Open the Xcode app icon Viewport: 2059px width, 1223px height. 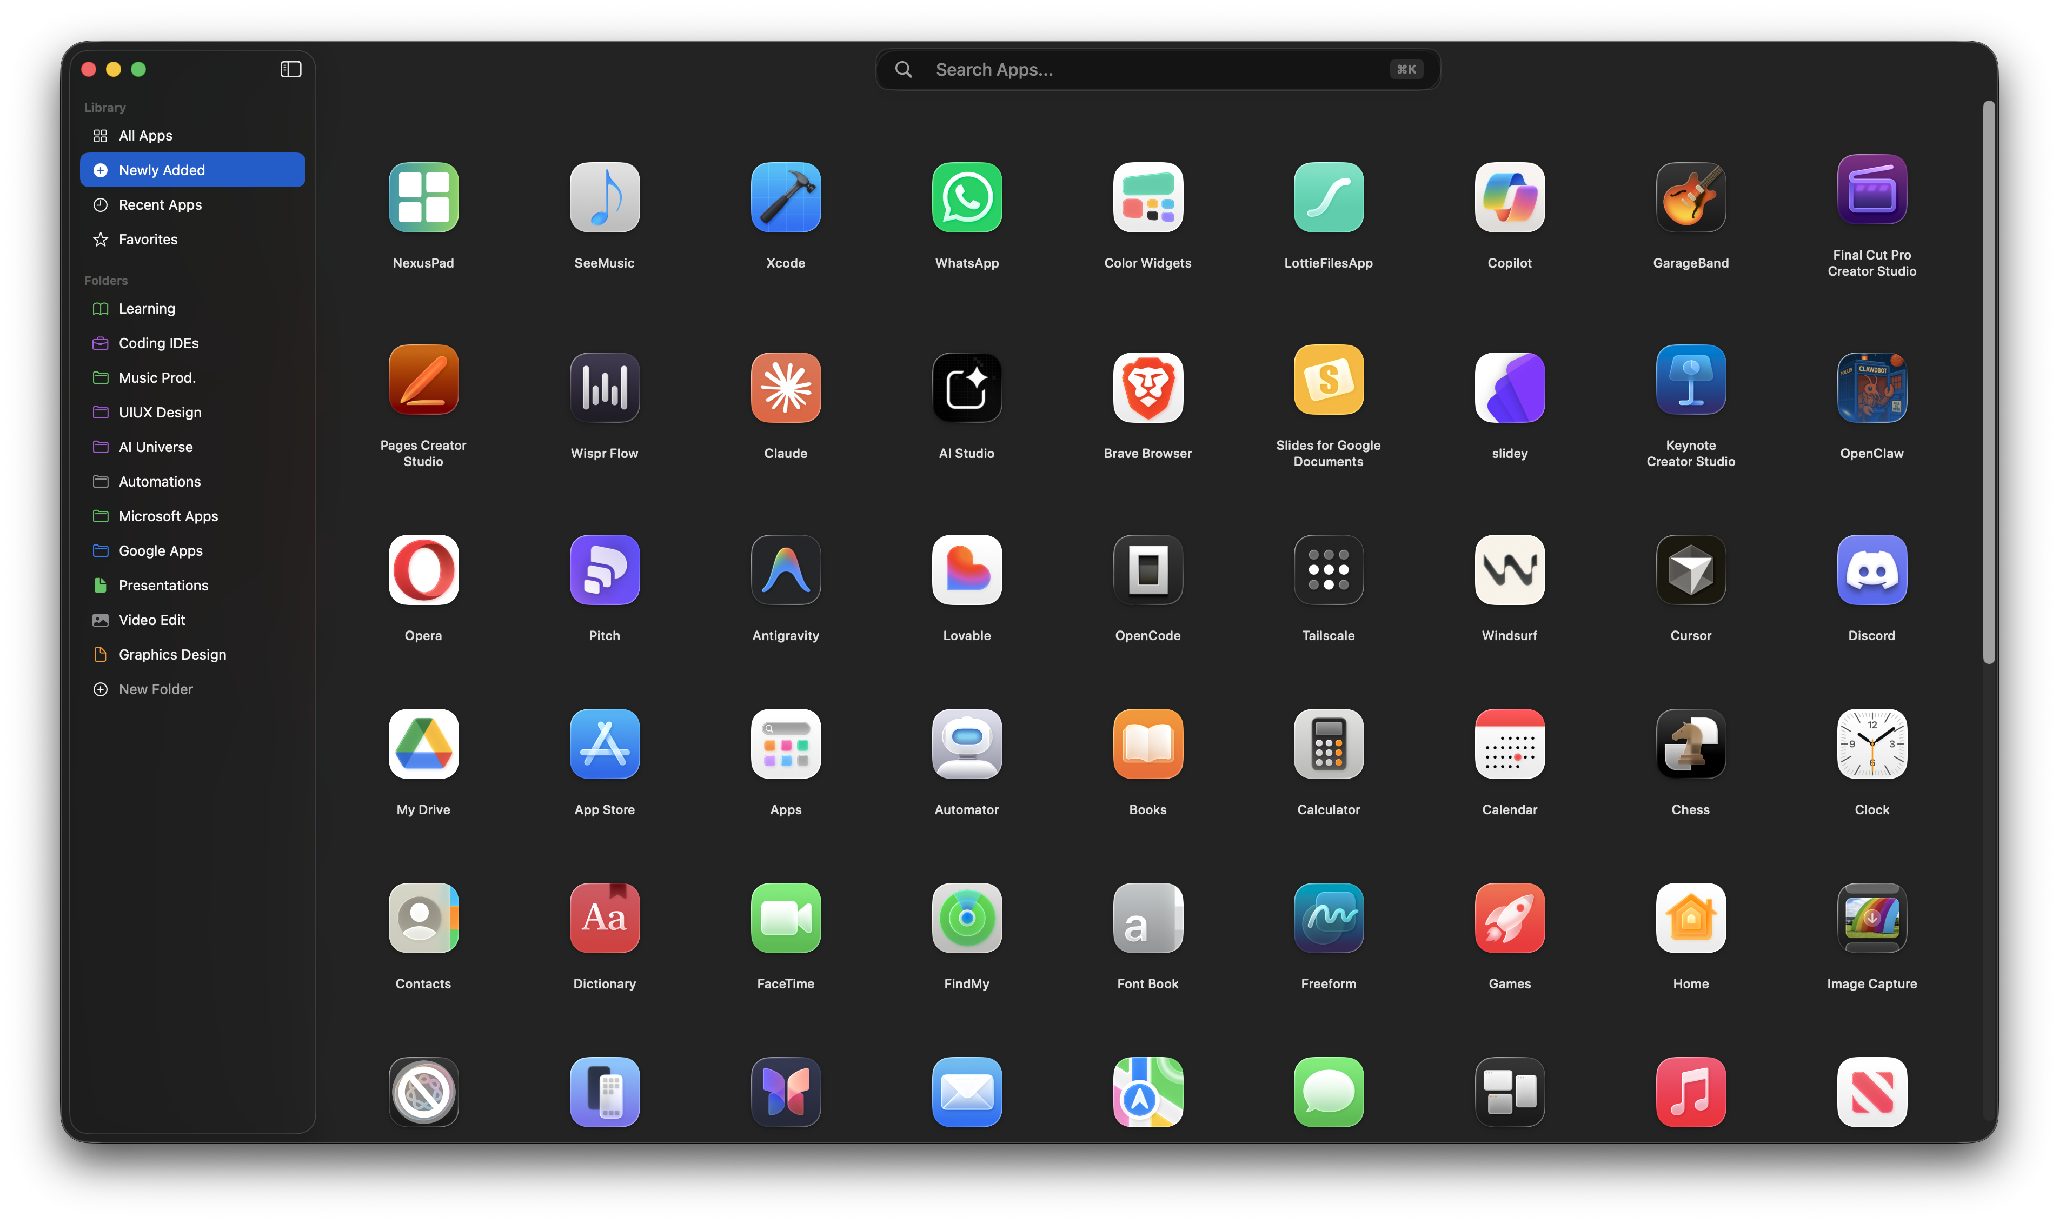click(785, 197)
